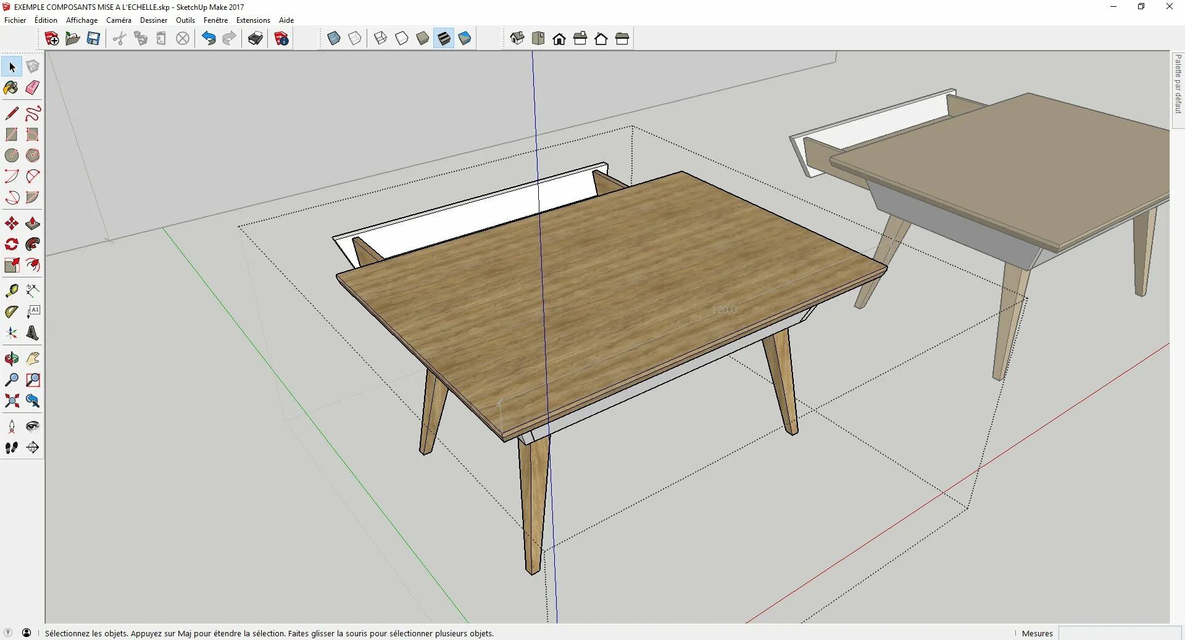Click the Mesures input box

(x=1120, y=633)
